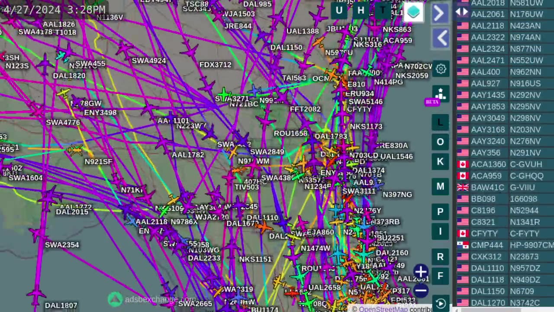The width and height of the screenshot is (554, 312).
Task: Zoom out with the minus icon
Action: coord(421,290)
